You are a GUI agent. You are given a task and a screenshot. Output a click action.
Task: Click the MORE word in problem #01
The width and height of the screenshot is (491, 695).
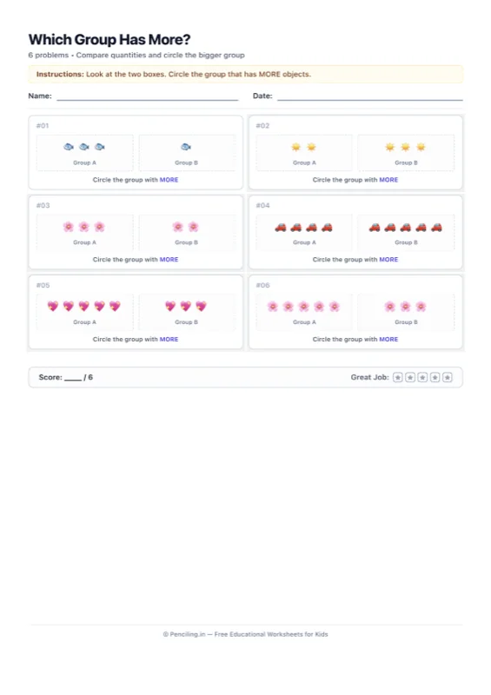[x=169, y=180]
